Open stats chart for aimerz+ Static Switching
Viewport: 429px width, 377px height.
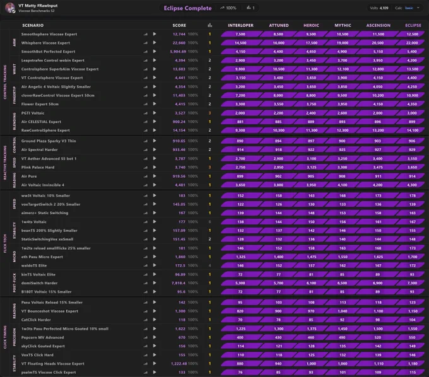(145, 213)
